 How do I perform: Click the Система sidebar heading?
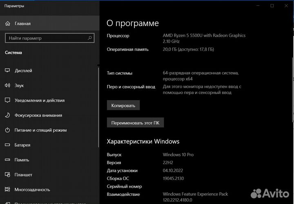[13, 53]
